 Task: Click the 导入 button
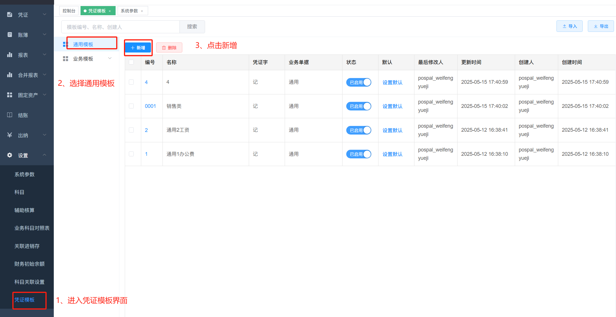point(569,26)
